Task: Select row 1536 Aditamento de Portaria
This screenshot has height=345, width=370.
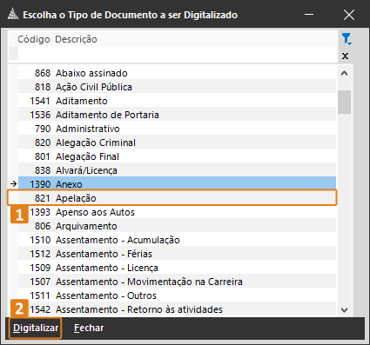Action: pos(177,115)
